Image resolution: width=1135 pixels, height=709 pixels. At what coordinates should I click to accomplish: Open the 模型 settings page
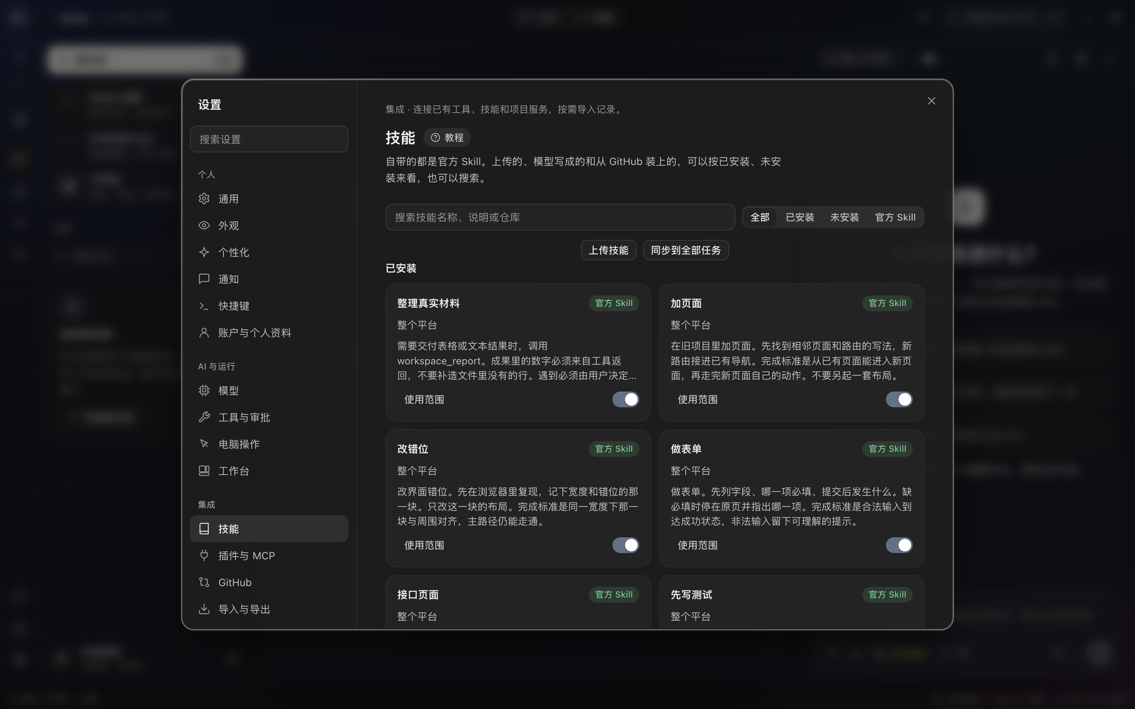[269, 390]
